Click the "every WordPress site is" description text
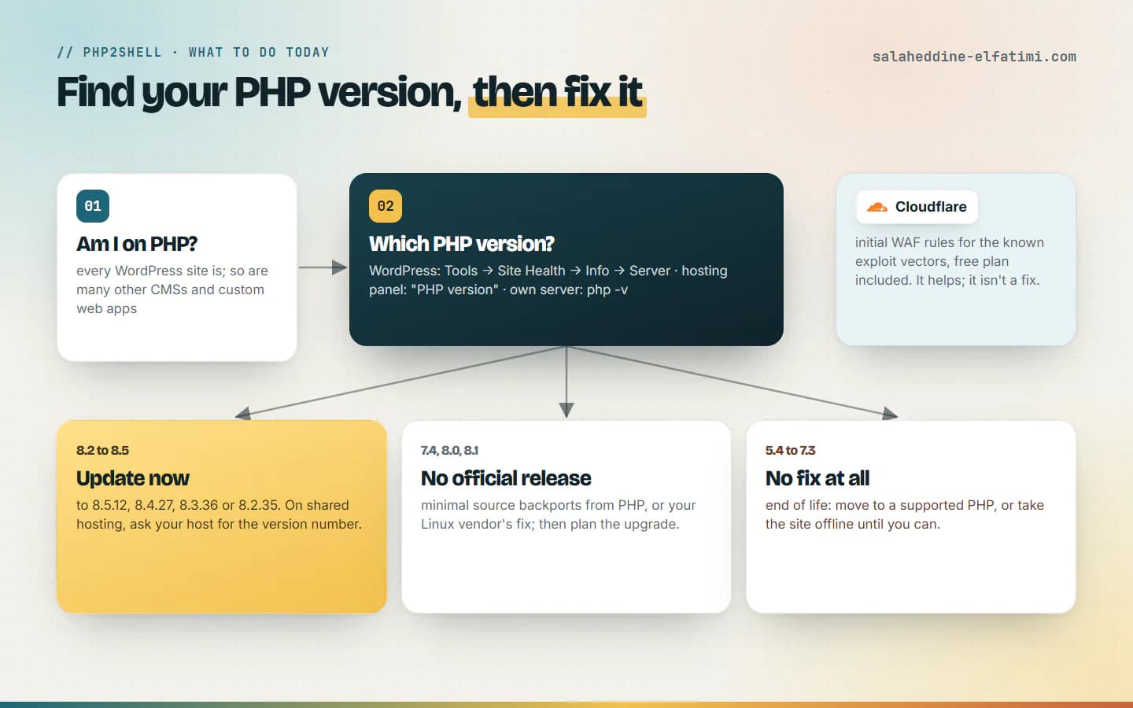1133x708 pixels. tap(172, 289)
